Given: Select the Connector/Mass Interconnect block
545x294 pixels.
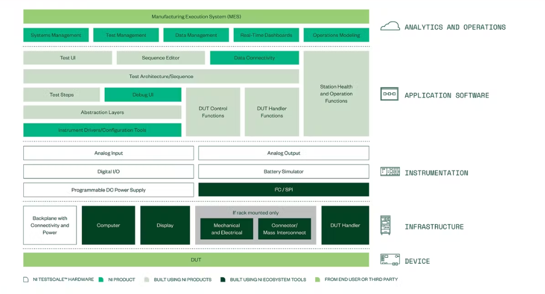Looking at the screenshot, I should click(284, 229).
